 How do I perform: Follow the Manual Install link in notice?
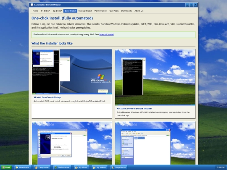pyautogui.click(x=106, y=34)
